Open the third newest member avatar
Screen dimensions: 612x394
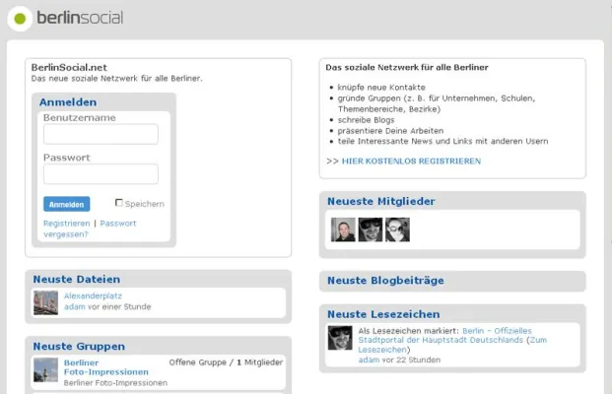point(397,230)
